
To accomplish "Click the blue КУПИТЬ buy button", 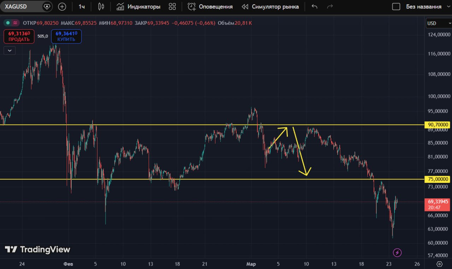I will pyautogui.click(x=66, y=36).
